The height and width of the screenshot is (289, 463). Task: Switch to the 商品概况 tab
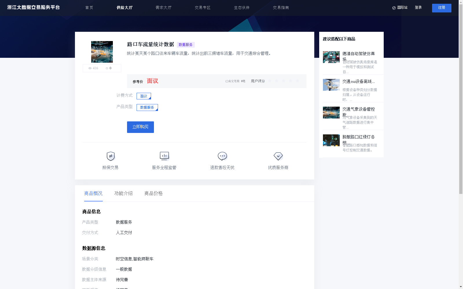[93, 193]
